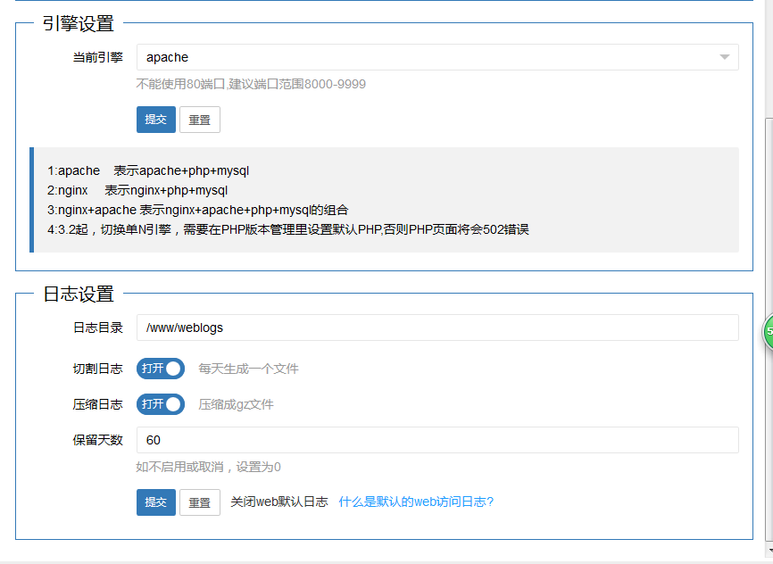
Task: Click the 切割日志 label
Action: (97, 369)
